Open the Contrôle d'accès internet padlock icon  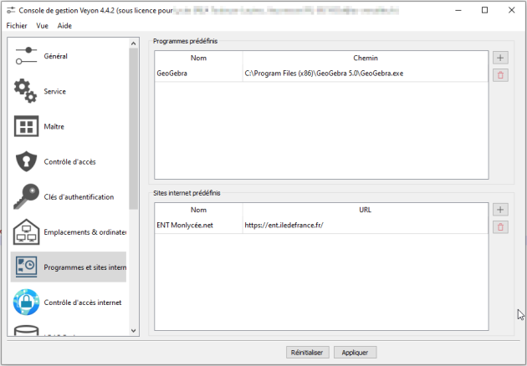coord(26,302)
